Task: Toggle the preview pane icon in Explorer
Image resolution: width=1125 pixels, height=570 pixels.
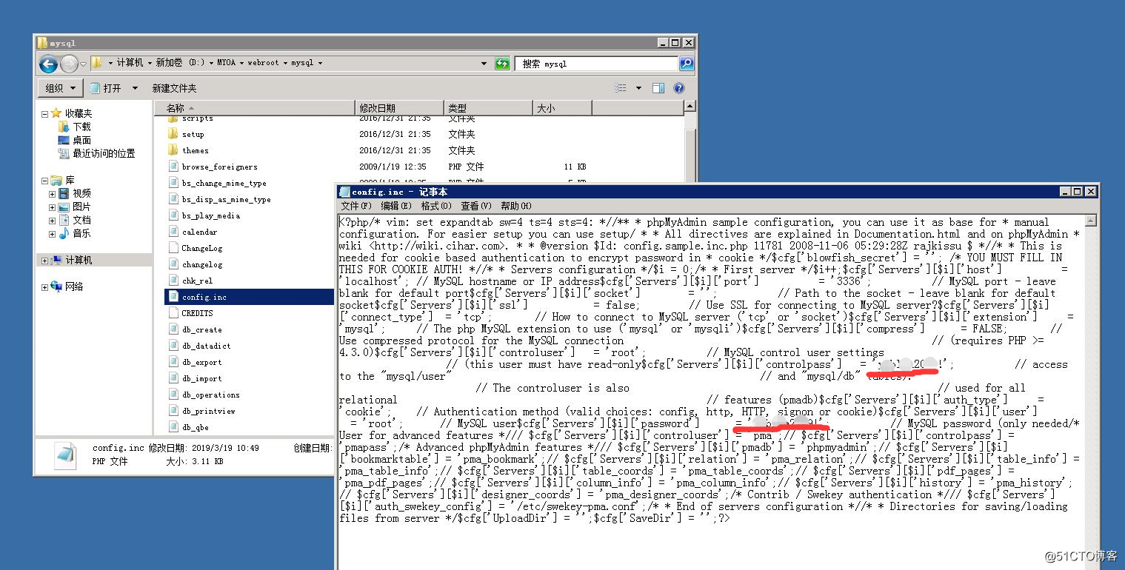Action: [658, 88]
